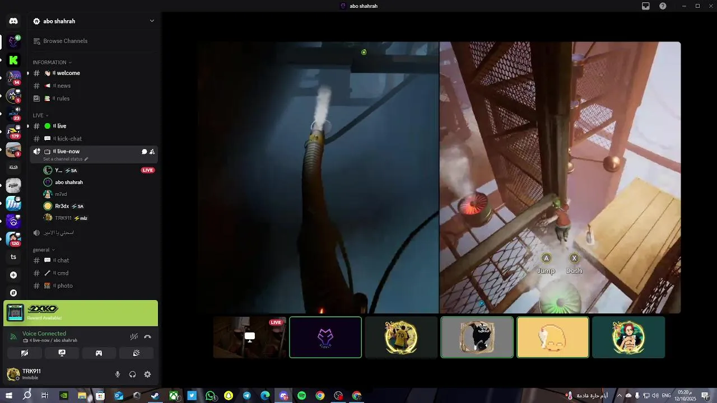Open Discord direct messages home icon
The height and width of the screenshot is (403, 717).
pyautogui.click(x=13, y=21)
